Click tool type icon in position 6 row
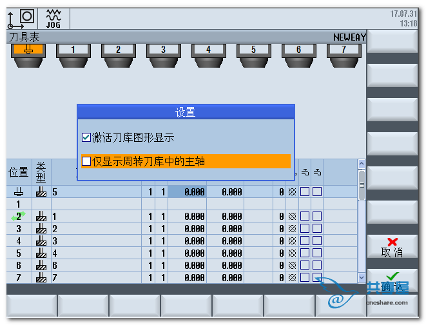Viewport: 426px width, 325px height. click(41, 265)
